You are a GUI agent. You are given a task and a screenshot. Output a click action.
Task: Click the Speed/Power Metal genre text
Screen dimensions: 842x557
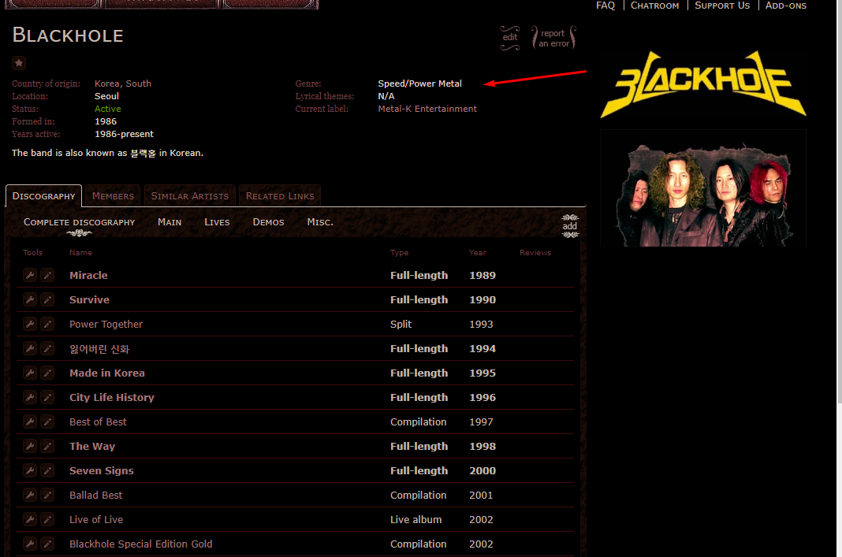click(419, 84)
